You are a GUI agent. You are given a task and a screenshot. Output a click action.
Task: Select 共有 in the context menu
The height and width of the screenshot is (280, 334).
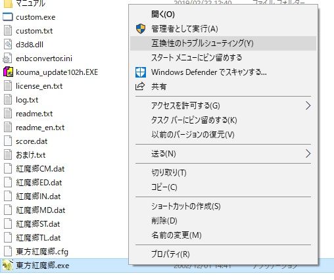(223, 87)
